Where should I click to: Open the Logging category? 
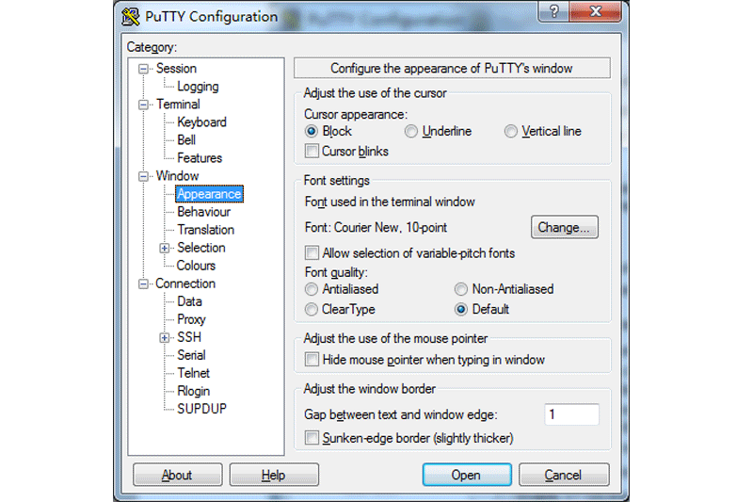click(x=198, y=87)
